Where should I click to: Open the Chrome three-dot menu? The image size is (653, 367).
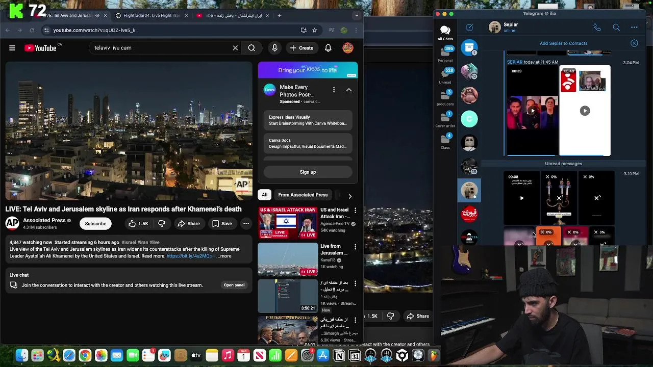click(356, 30)
